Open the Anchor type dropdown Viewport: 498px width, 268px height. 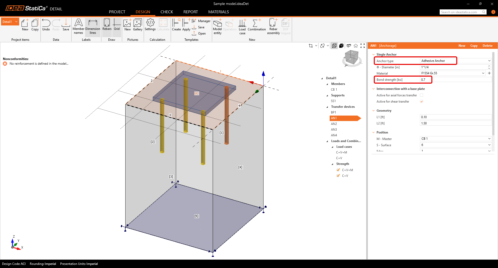[x=489, y=61]
